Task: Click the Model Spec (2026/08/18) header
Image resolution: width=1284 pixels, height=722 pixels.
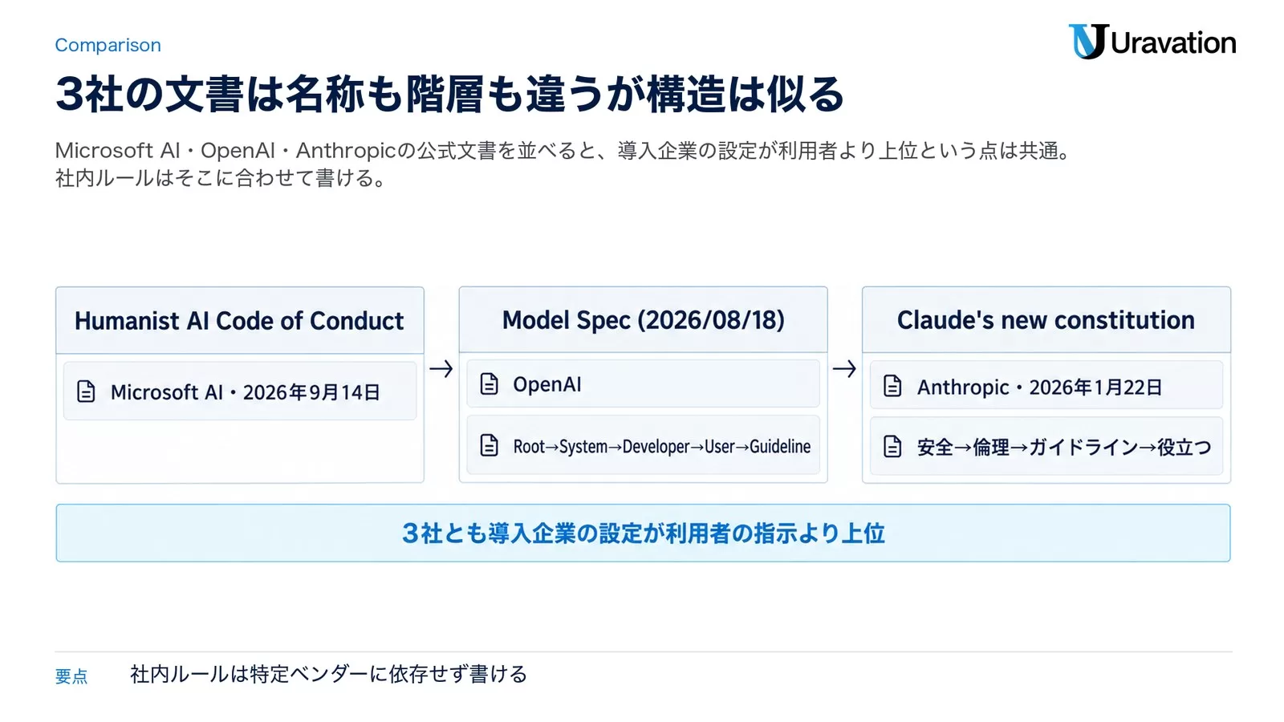Action: coord(643,320)
